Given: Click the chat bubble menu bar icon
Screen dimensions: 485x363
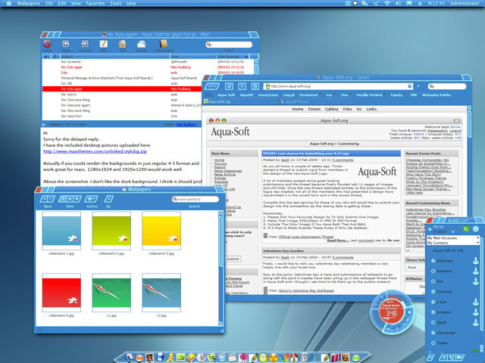Looking at the screenshot, I should [x=355, y=3].
